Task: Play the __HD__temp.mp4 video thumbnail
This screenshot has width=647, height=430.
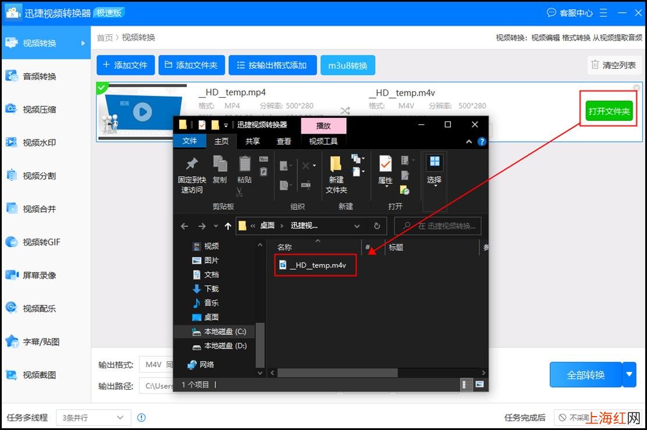Action: [x=143, y=112]
